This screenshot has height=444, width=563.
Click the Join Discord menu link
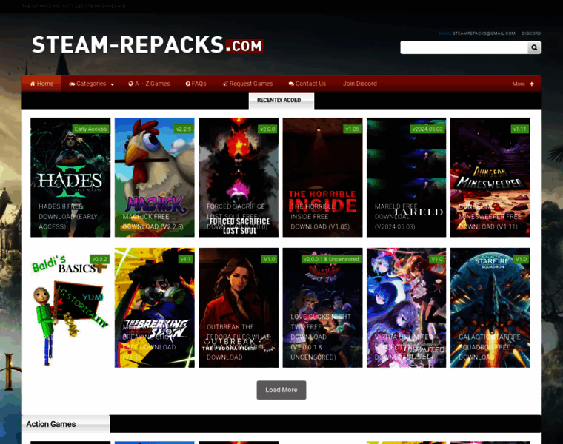click(360, 84)
